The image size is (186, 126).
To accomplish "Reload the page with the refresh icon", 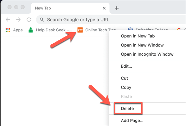I will [x=29, y=20].
